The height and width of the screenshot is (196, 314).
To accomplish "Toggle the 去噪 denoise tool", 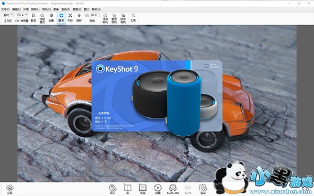I will tap(51, 17).
